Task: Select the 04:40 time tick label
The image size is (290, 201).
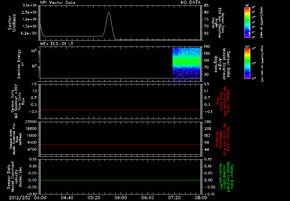Action: [x=67, y=198]
